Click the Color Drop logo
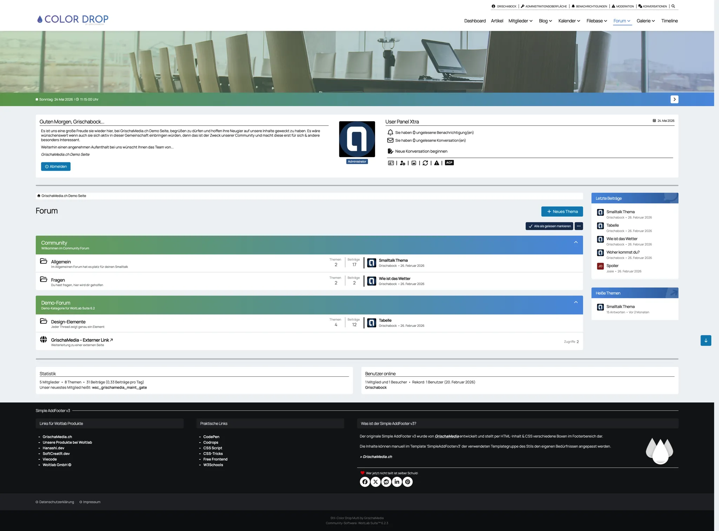719x531 pixels. pos(73,19)
